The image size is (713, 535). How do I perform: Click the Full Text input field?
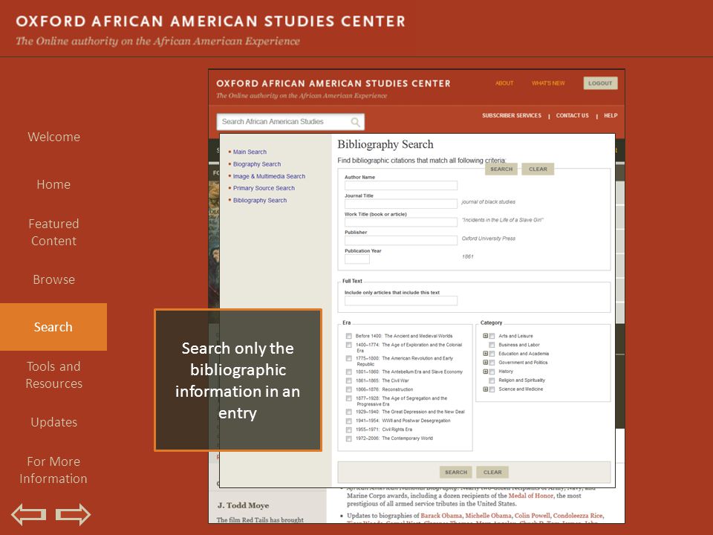(x=400, y=301)
